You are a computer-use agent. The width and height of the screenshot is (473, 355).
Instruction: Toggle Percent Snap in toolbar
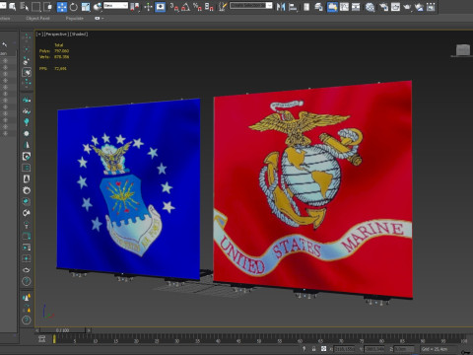(197, 7)
